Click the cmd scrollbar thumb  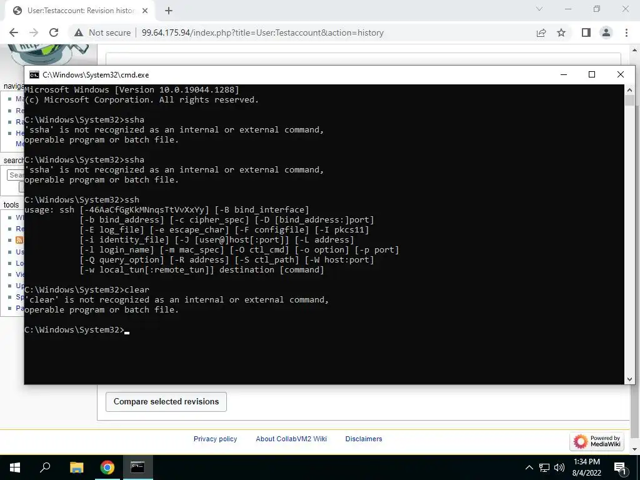(x=629, y=101)
